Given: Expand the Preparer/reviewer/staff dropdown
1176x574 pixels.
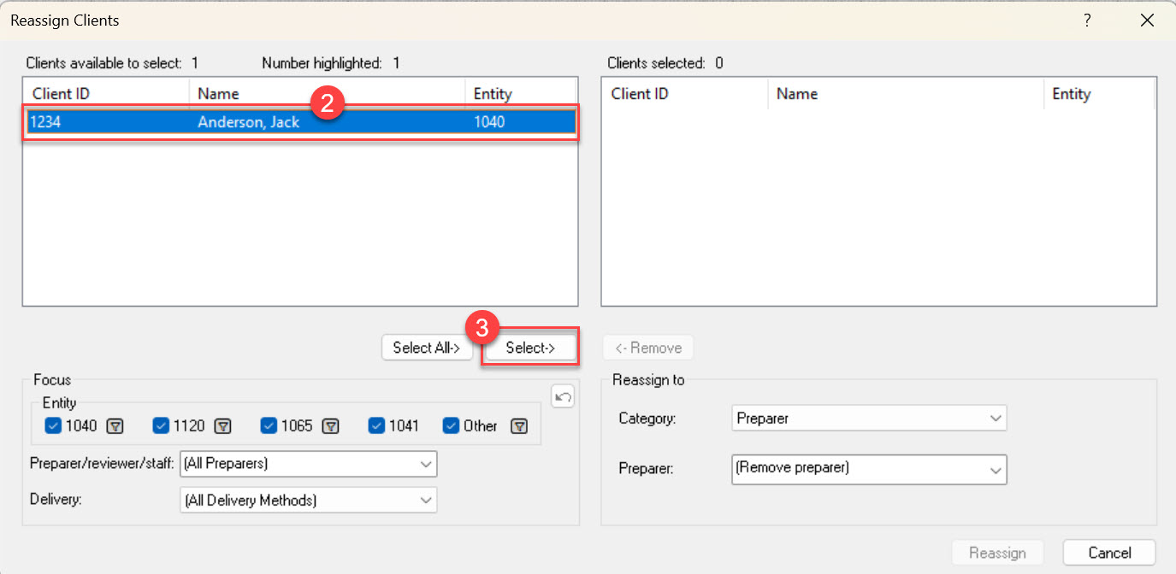Looking at the screenshot, I should point(308,464).
